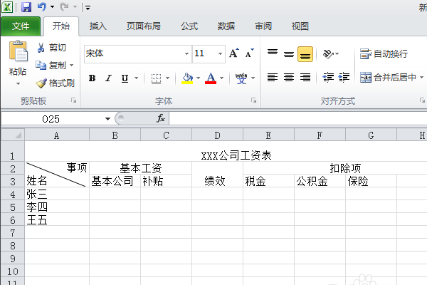Open fill color palette arrow
This screenshot has width=427, height=285.
(x=199, y=78)
